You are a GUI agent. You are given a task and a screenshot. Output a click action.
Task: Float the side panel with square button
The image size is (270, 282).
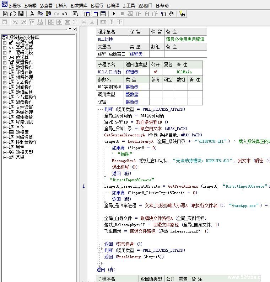pyautogui.click(x=70, y=29)
